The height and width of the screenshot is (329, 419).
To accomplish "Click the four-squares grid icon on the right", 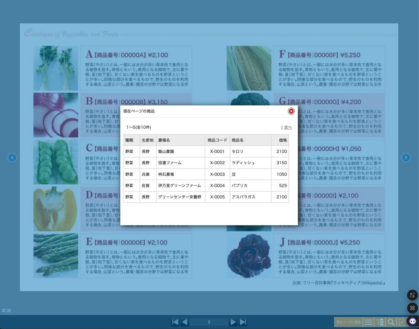I will pyautogui.click(x=412, y=308).
